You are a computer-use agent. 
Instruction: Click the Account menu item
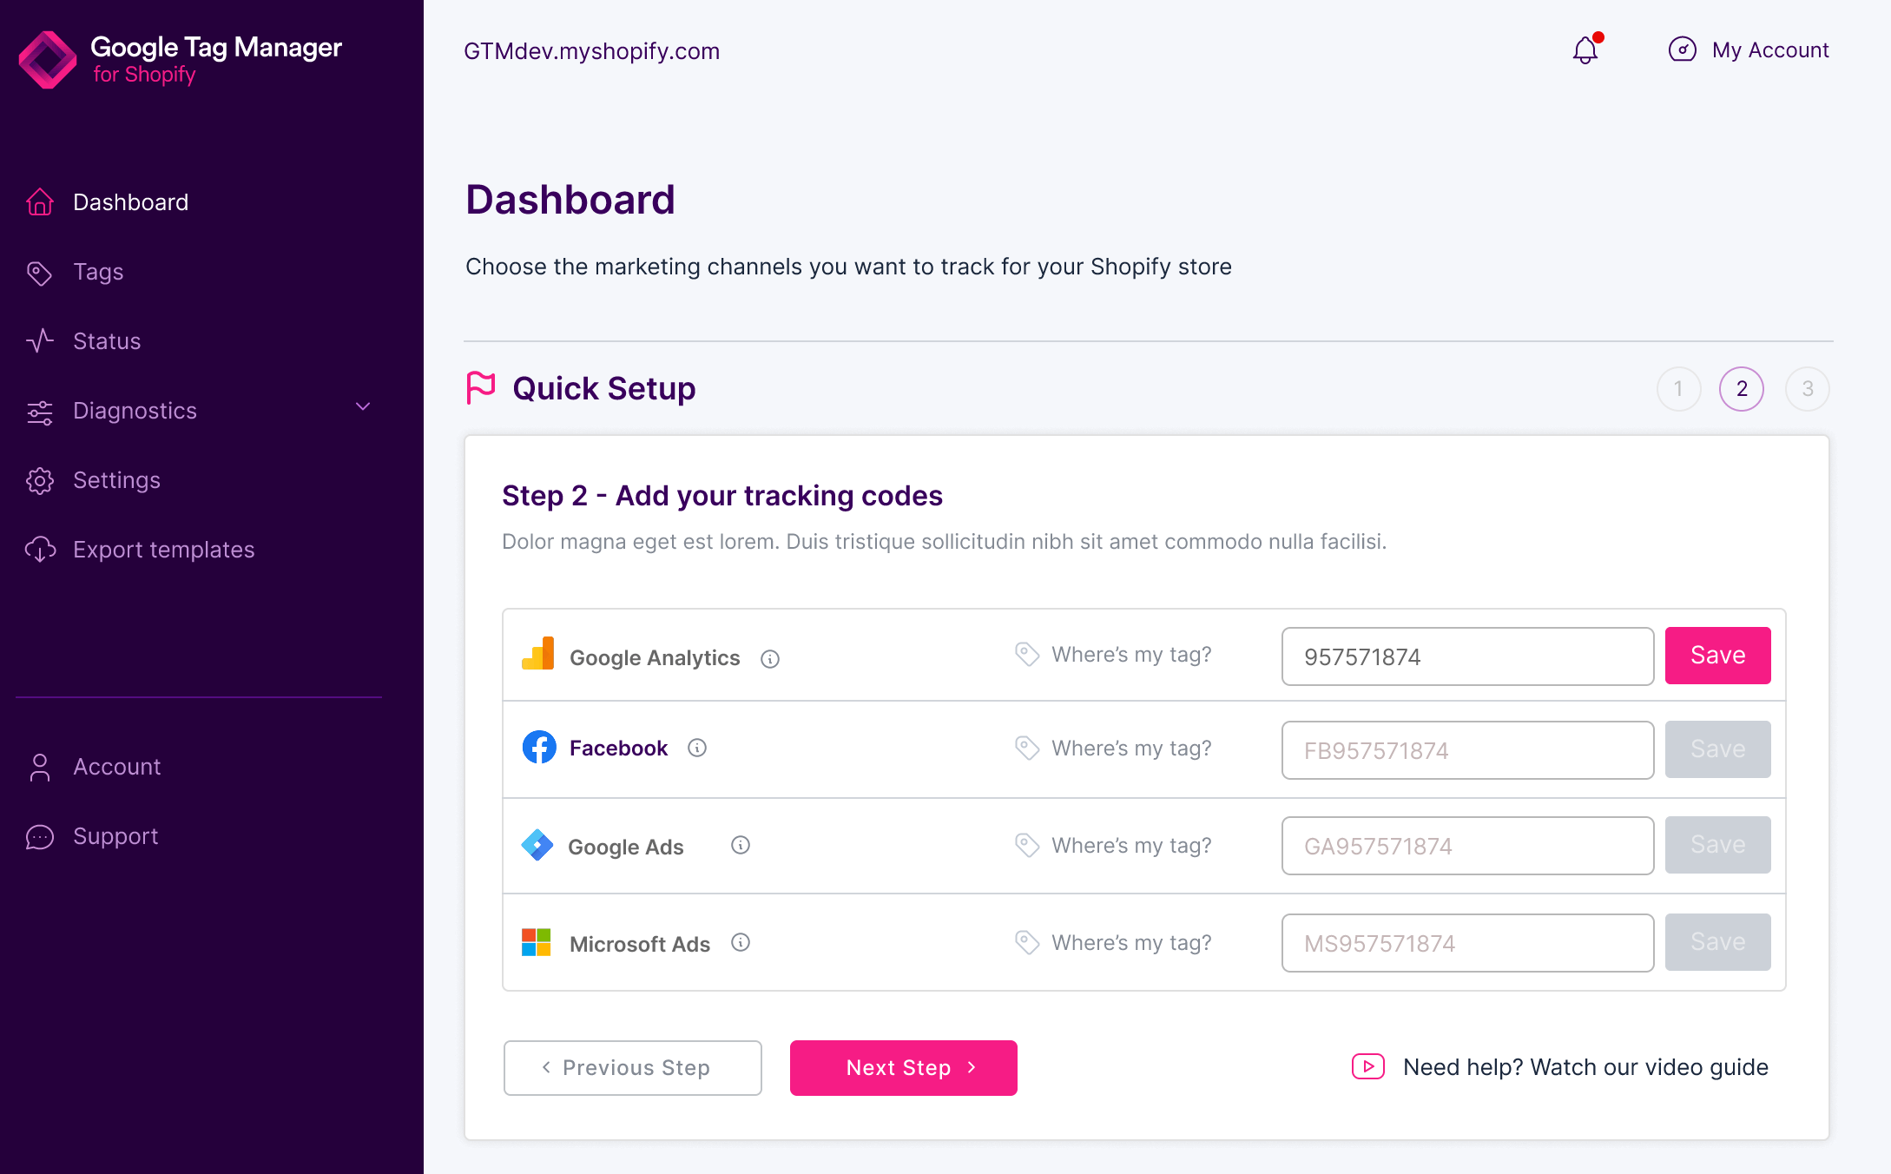116,766
